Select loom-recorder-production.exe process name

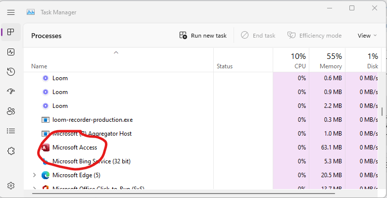[93, 120]
